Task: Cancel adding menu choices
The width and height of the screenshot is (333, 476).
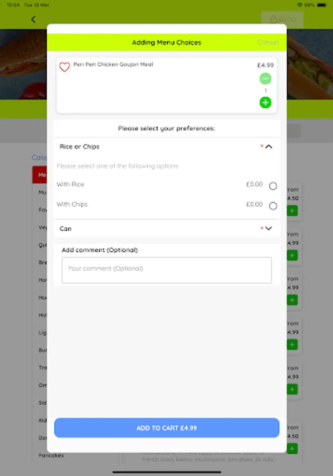Action: [x=268, y=42]
